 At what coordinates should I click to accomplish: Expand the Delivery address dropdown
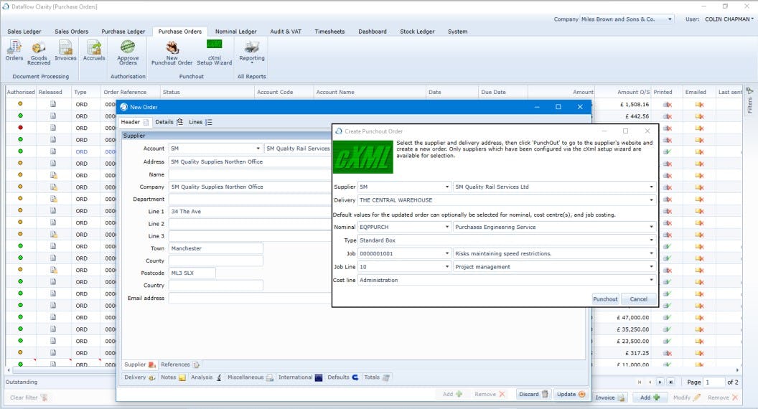point(651,199)
